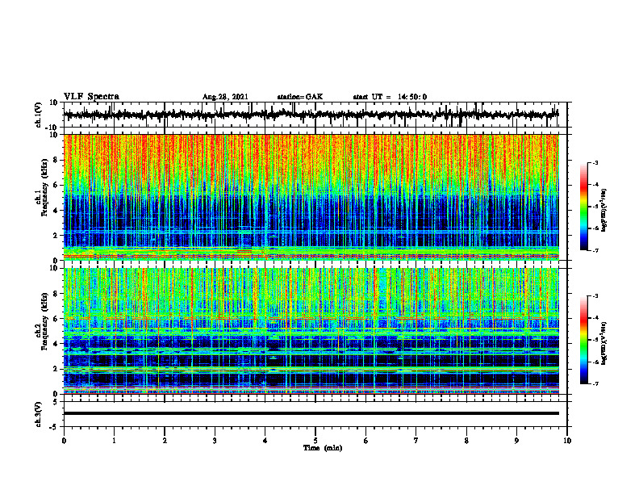Screen dimensions: 639x494
Task: Click the "-7" value on lower colorbar
Action: (595, 384)
